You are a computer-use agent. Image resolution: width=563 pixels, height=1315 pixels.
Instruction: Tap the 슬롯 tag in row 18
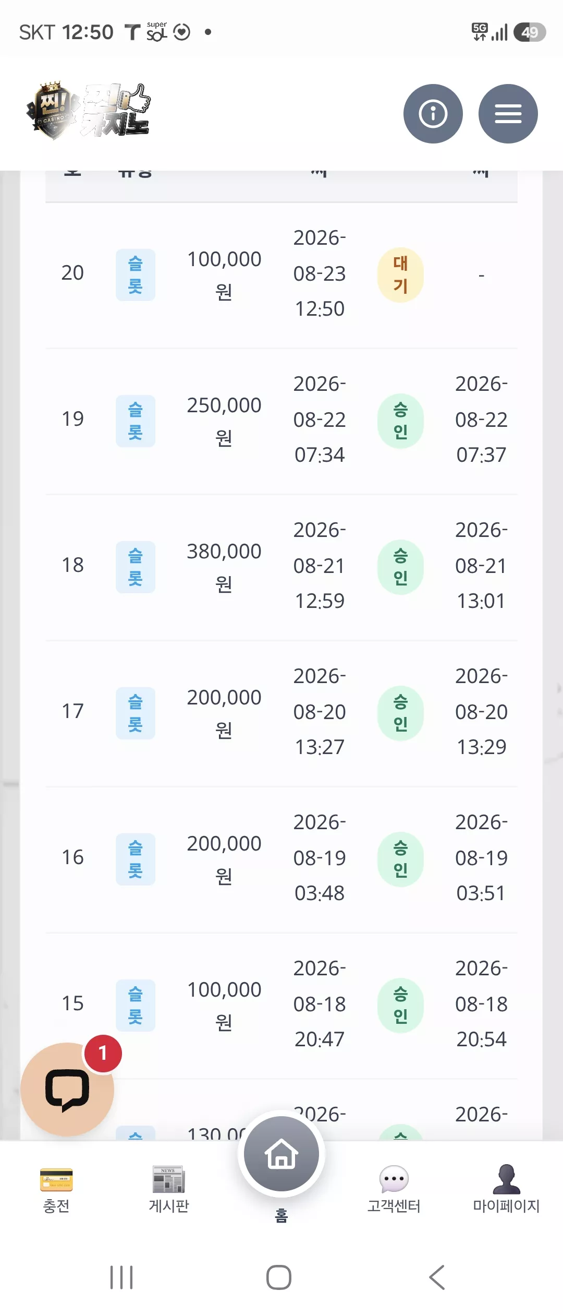point(136,567)
